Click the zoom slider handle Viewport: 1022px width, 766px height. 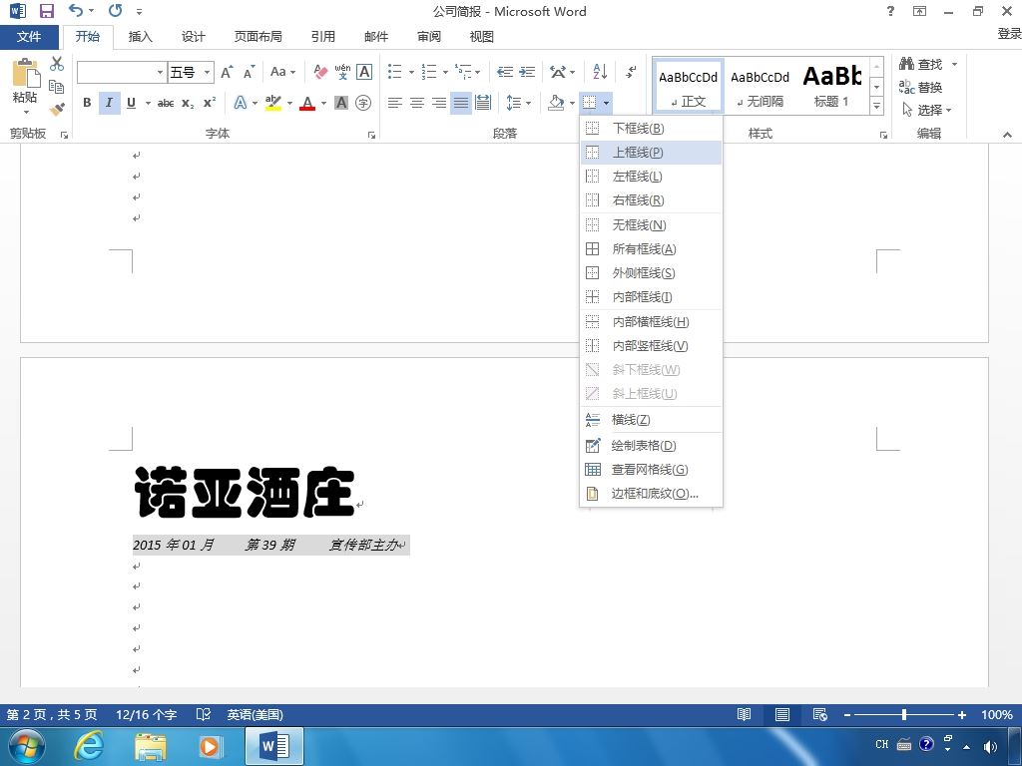click(904, 714)
